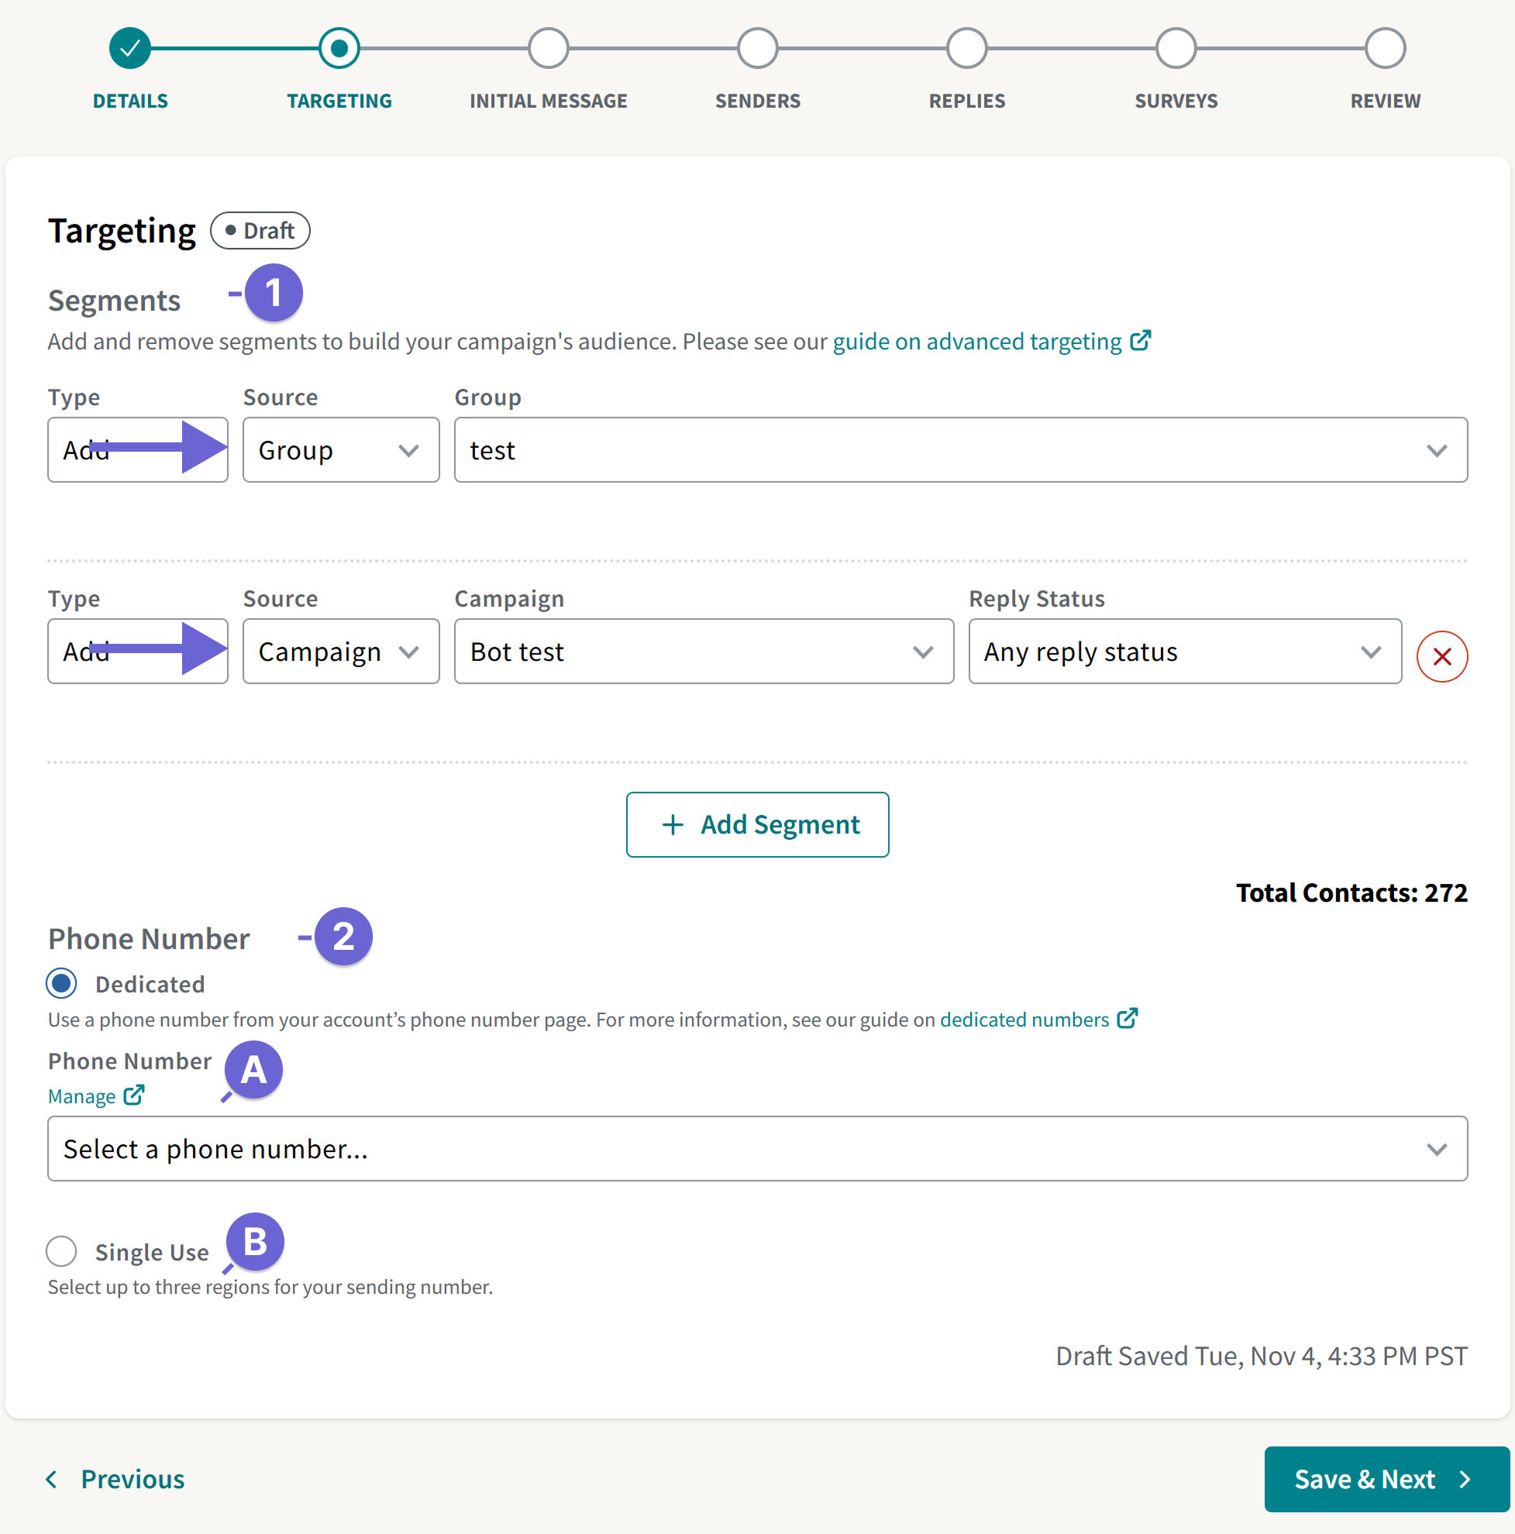Open the Group dropdown showing test
The image size is (1515, 1534).
(960, 449)
